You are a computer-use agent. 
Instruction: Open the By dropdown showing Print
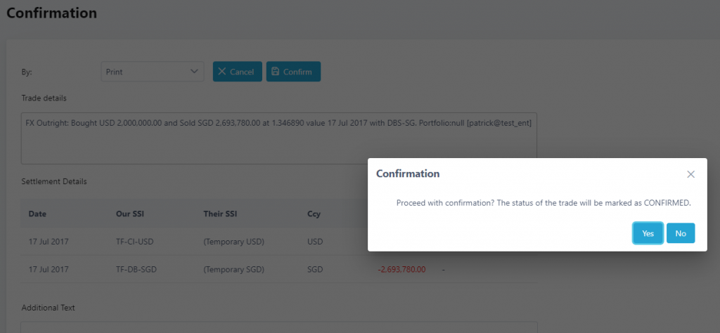click(x=152, y=72)
